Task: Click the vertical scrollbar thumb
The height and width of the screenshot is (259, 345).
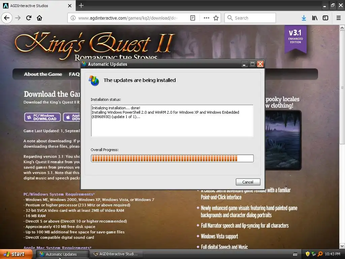Action: click(x=342, y=87)
